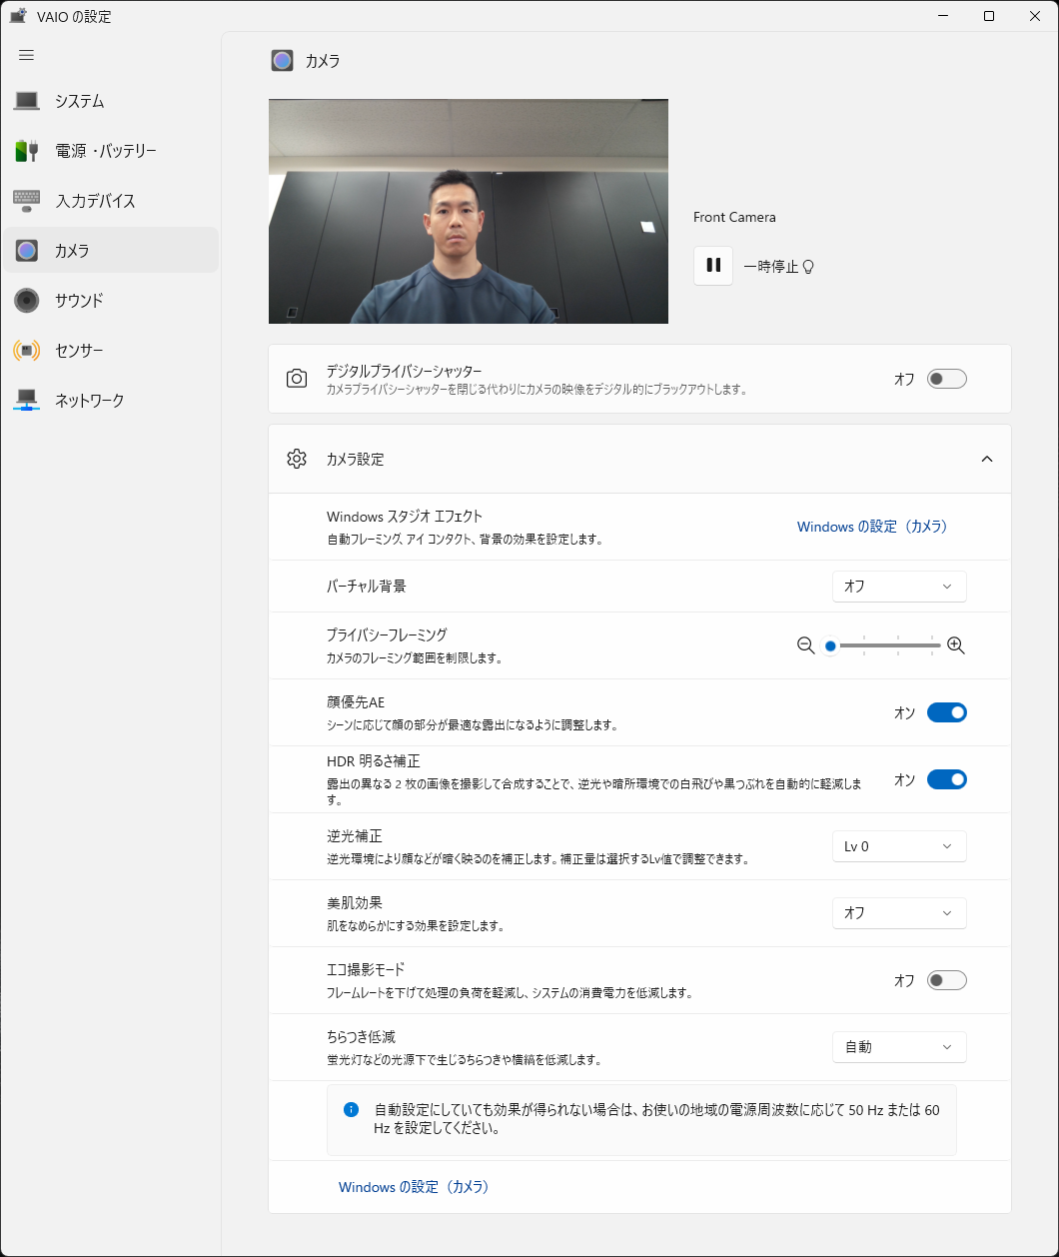Click the zoom-out magnifier for プライバシーフレーミング
1059x1257 pixels.
[806, 645]
